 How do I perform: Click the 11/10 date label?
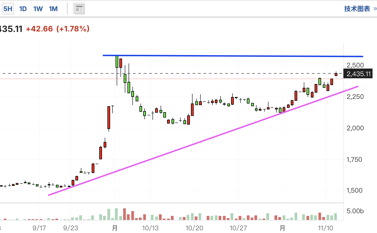(x=325, y=228)
